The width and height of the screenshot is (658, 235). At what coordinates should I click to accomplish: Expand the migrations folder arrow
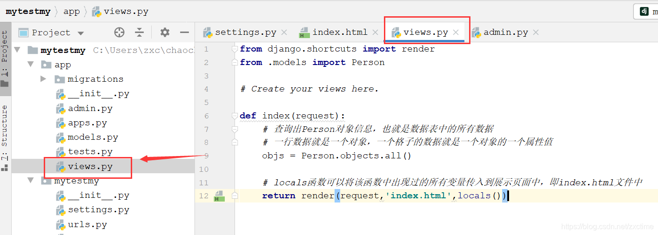[x=44, y=79]
